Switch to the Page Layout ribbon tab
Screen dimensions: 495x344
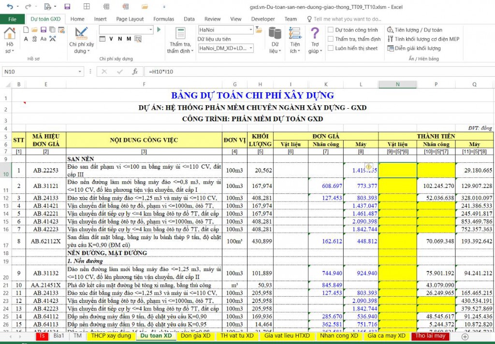[x=130, y=19]
